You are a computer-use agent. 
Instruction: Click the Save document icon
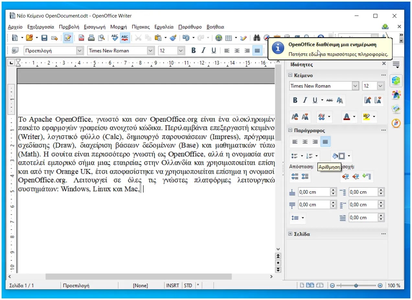pyautogui.click(x=44, y=38)
